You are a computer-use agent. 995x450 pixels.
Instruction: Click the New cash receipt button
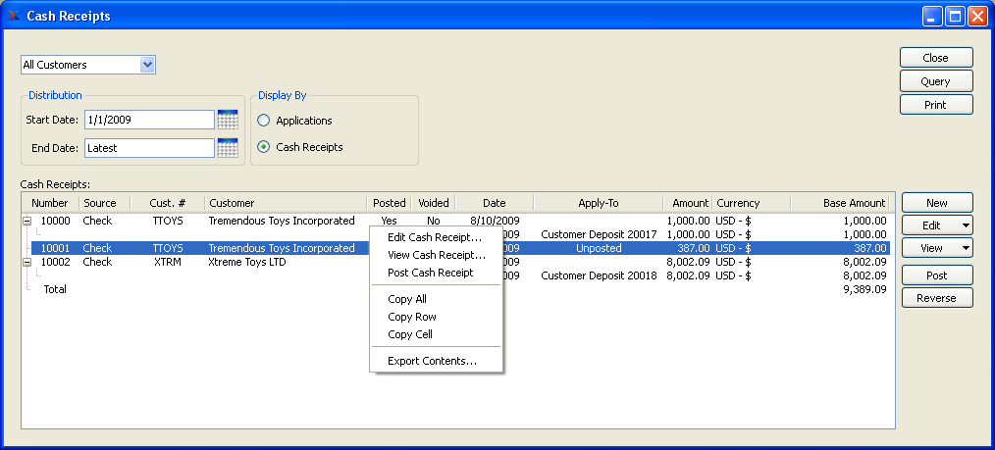[936, 203]
